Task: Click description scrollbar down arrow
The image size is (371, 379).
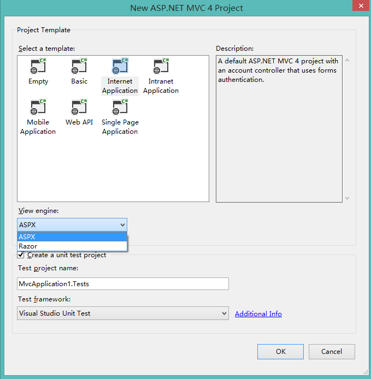Action: [x=348, y=198]
